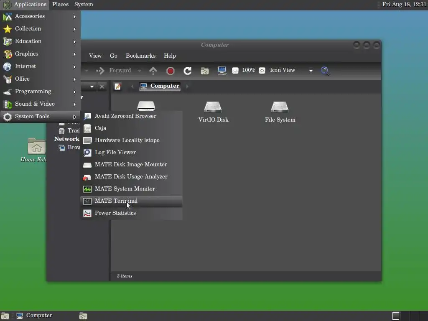Screen dimensions: 428x321
Task: Select Trash in the sidebar
Action: click(x=69, y=131)
